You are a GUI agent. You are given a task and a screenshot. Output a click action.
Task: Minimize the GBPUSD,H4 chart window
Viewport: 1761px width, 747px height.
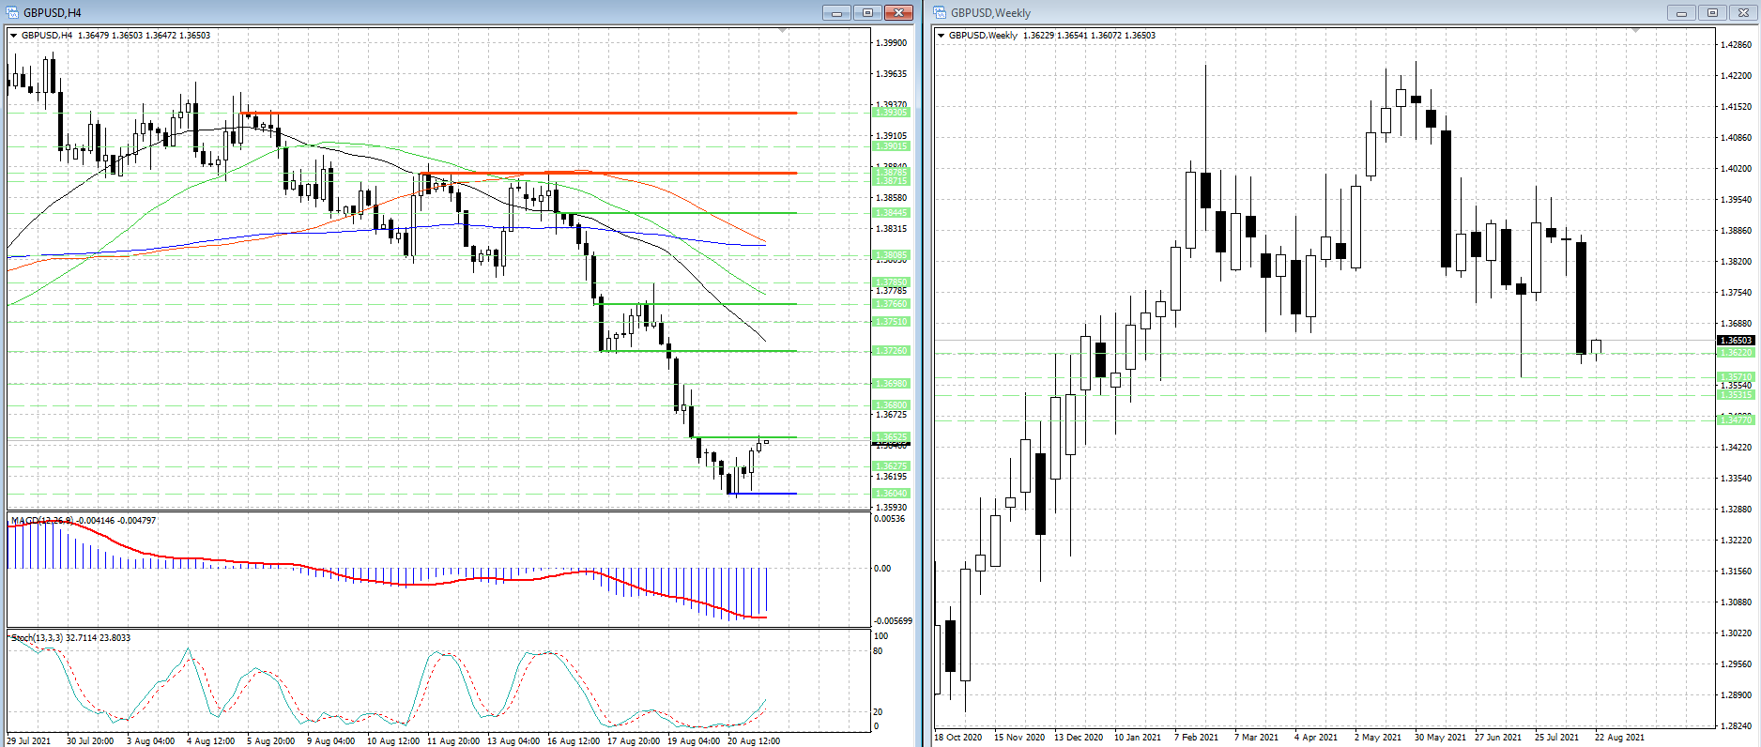pos(835,13)
